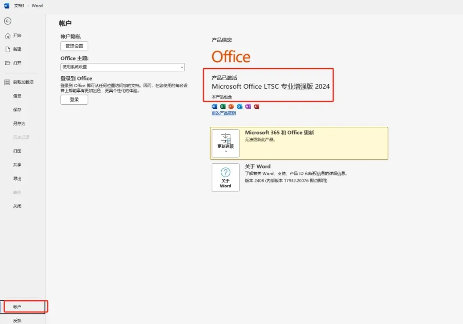Image resolution: width=463 pixels, height=324 pixels.
Task: Expand the Office 主题 combo box
Action: click(x=123, y=67)
